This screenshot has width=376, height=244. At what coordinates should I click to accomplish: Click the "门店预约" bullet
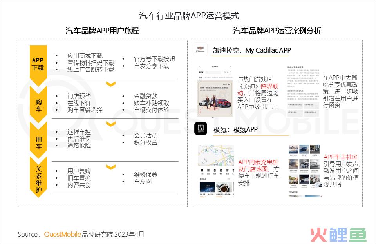tap(79, 96)
